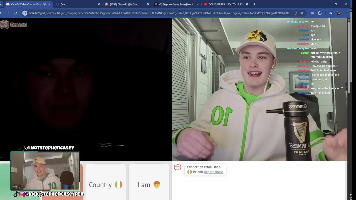Open the Country selector with Irish flag

pos(106,182)
